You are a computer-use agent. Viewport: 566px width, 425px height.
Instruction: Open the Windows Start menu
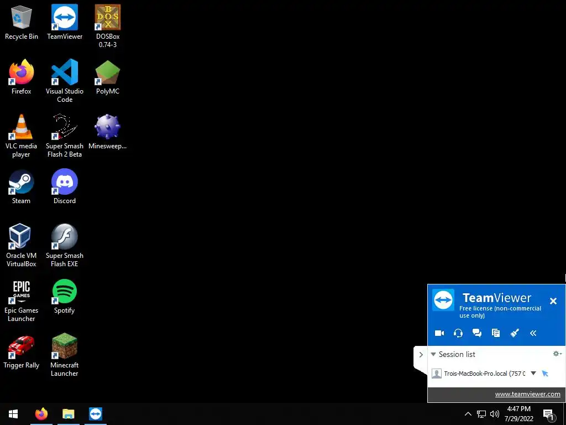point(13,414)
